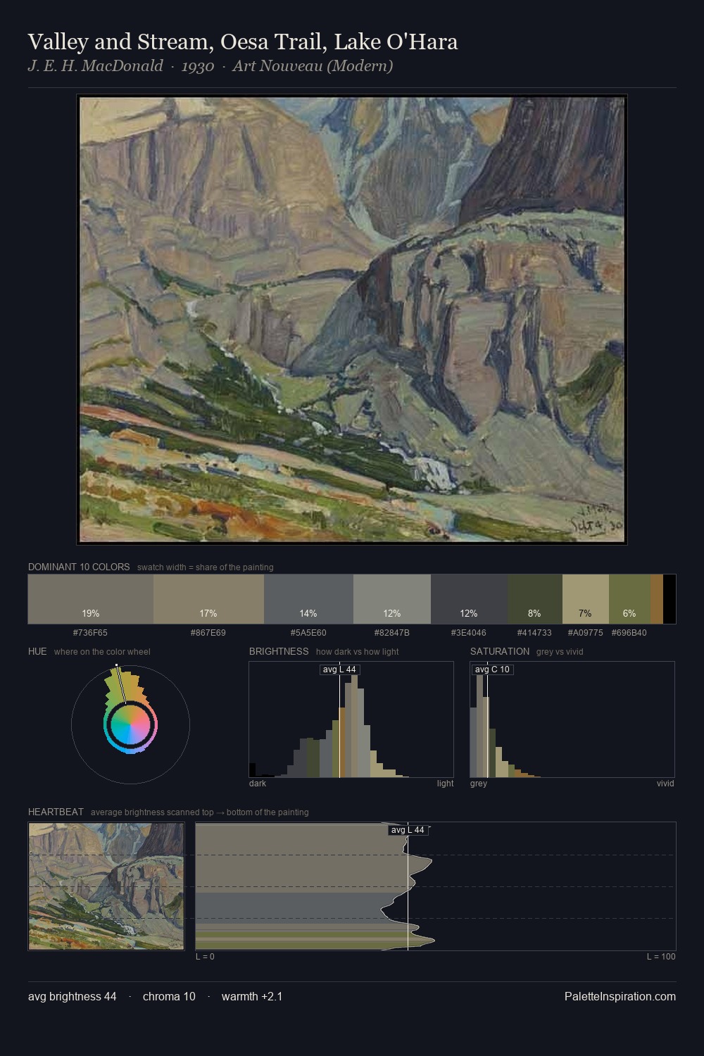Click the 7% share label

point(586,613)
